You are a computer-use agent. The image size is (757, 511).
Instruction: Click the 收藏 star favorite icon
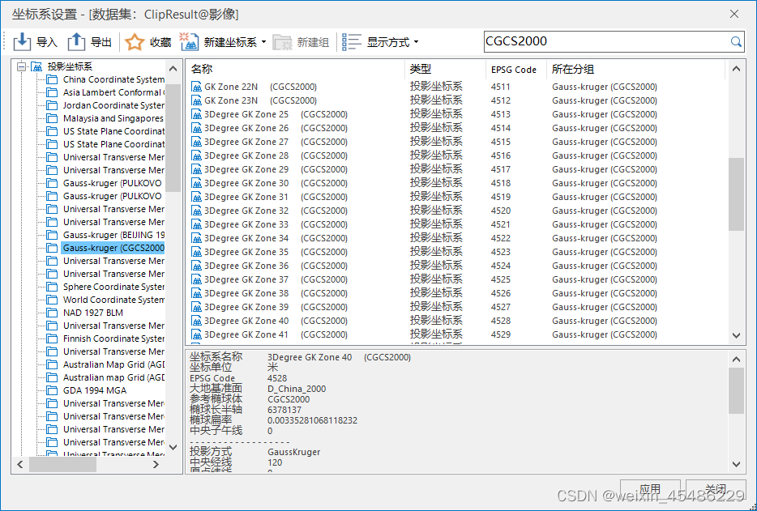135,42
